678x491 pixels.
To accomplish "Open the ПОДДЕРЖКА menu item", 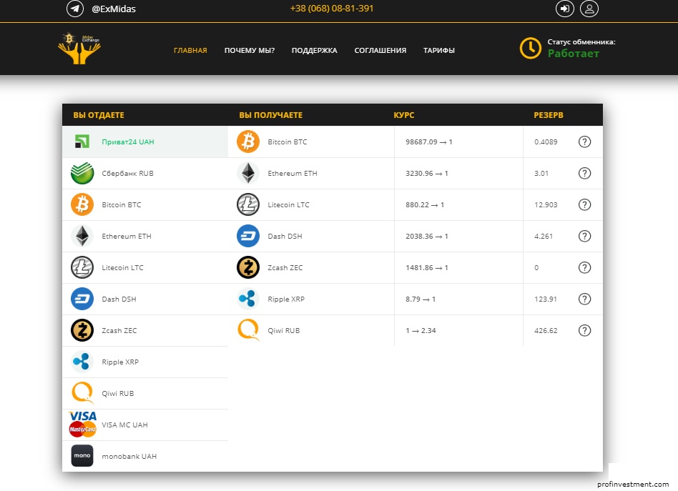I will coord(315,51).
